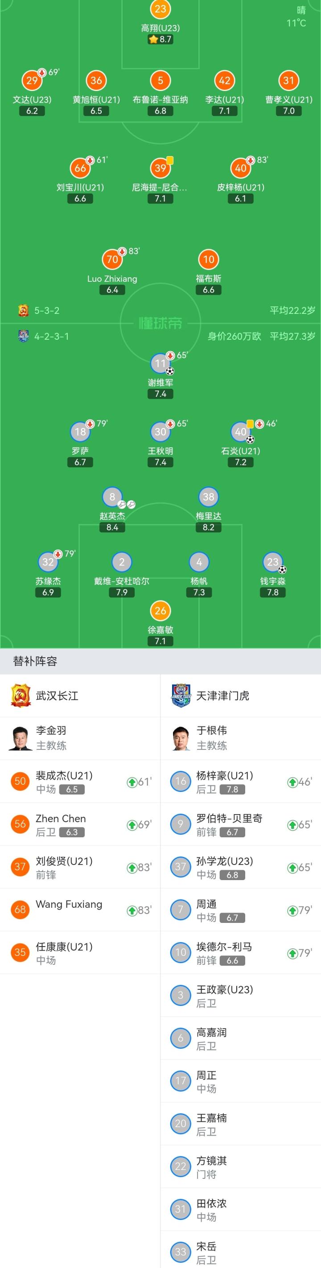This screenshot has height=1268, width=321.
Task: Click 武汉长江 team name heading
Action: coord(57,696)
